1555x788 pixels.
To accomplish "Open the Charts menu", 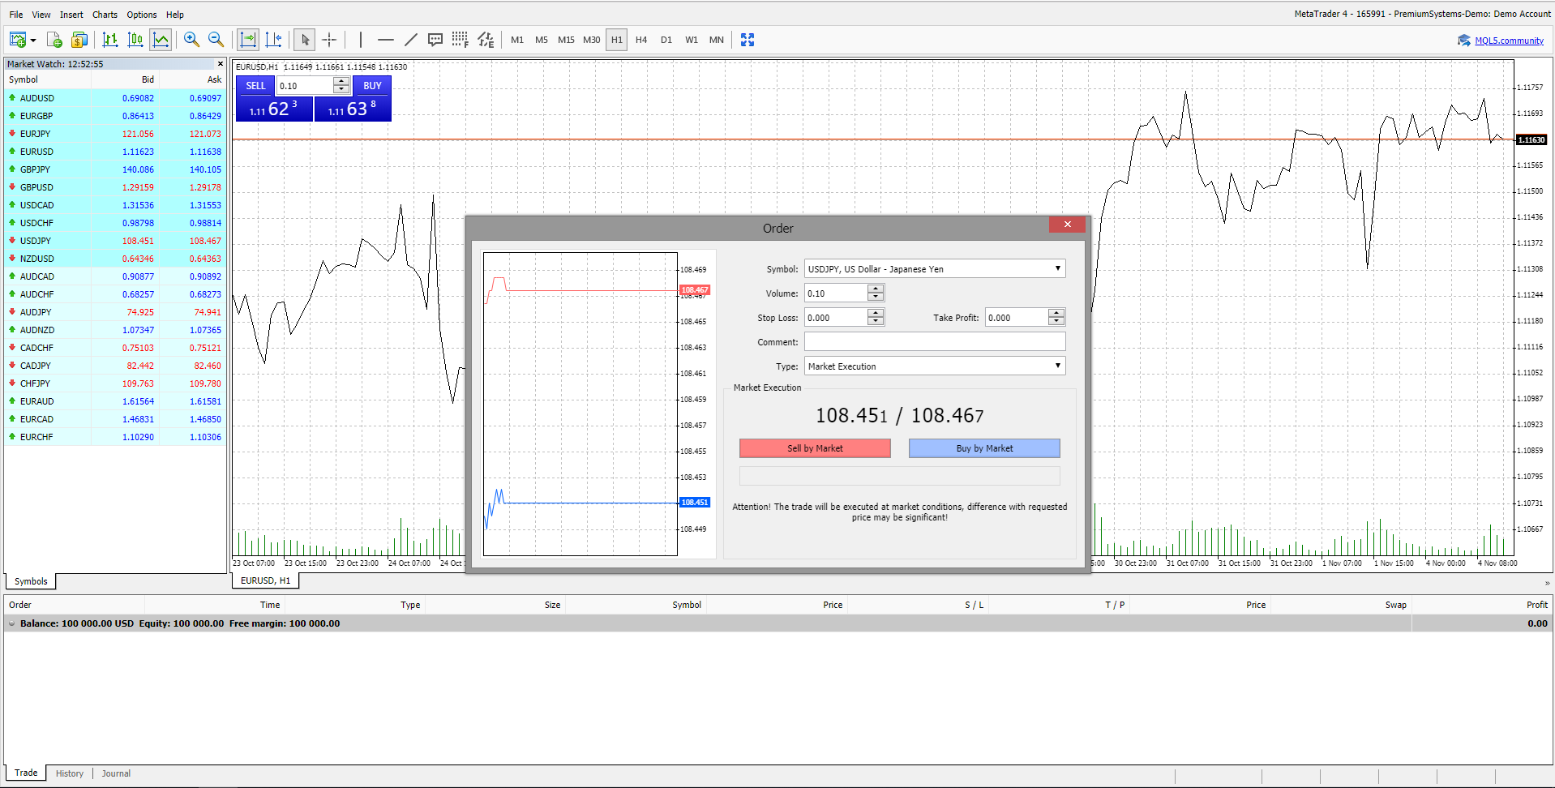I will 105,15.
